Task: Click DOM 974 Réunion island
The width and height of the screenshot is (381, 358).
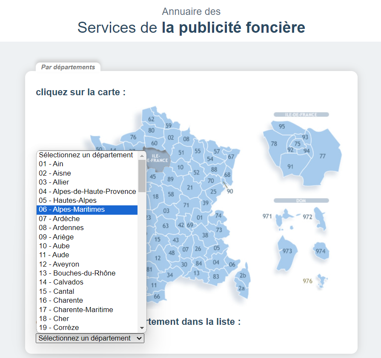Action: coord(321,251)
